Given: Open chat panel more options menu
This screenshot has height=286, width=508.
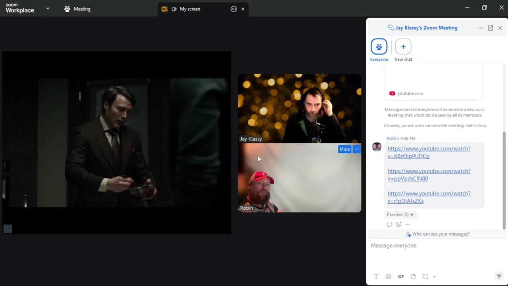Looking at the screenshot, I should [x=481, y=28].
